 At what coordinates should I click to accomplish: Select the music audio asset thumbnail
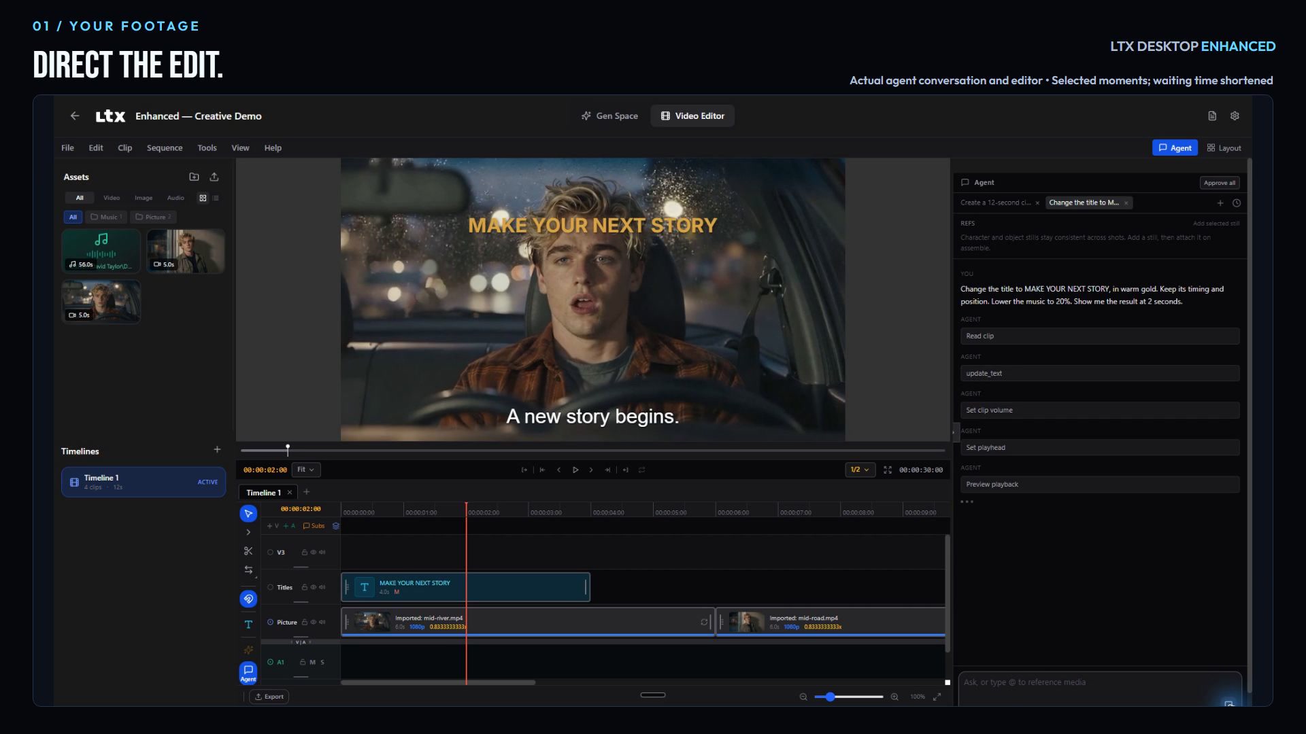101,251
